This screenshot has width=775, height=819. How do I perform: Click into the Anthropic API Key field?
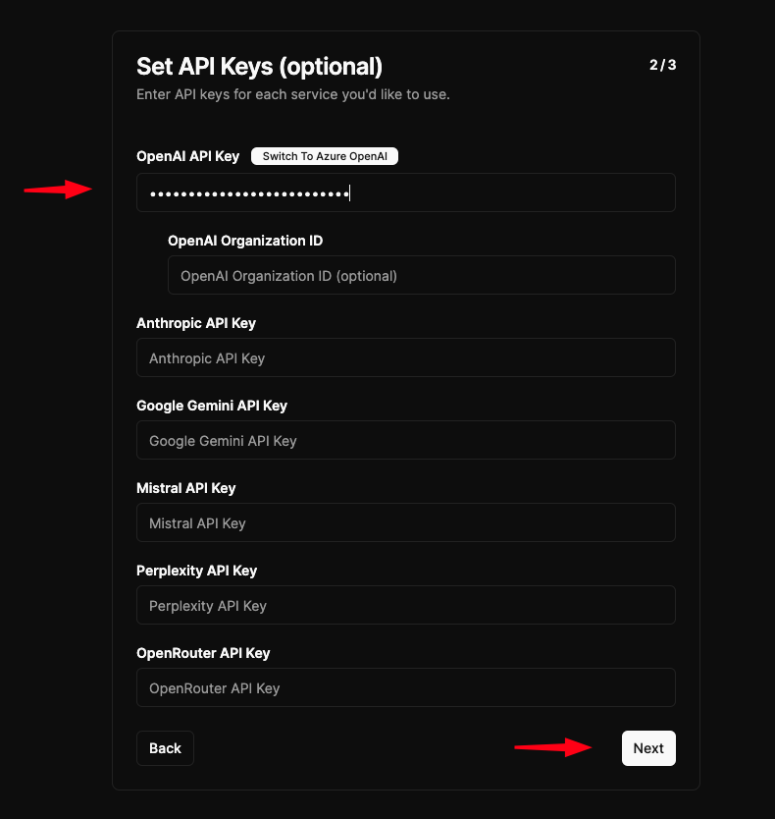(405, 357)
